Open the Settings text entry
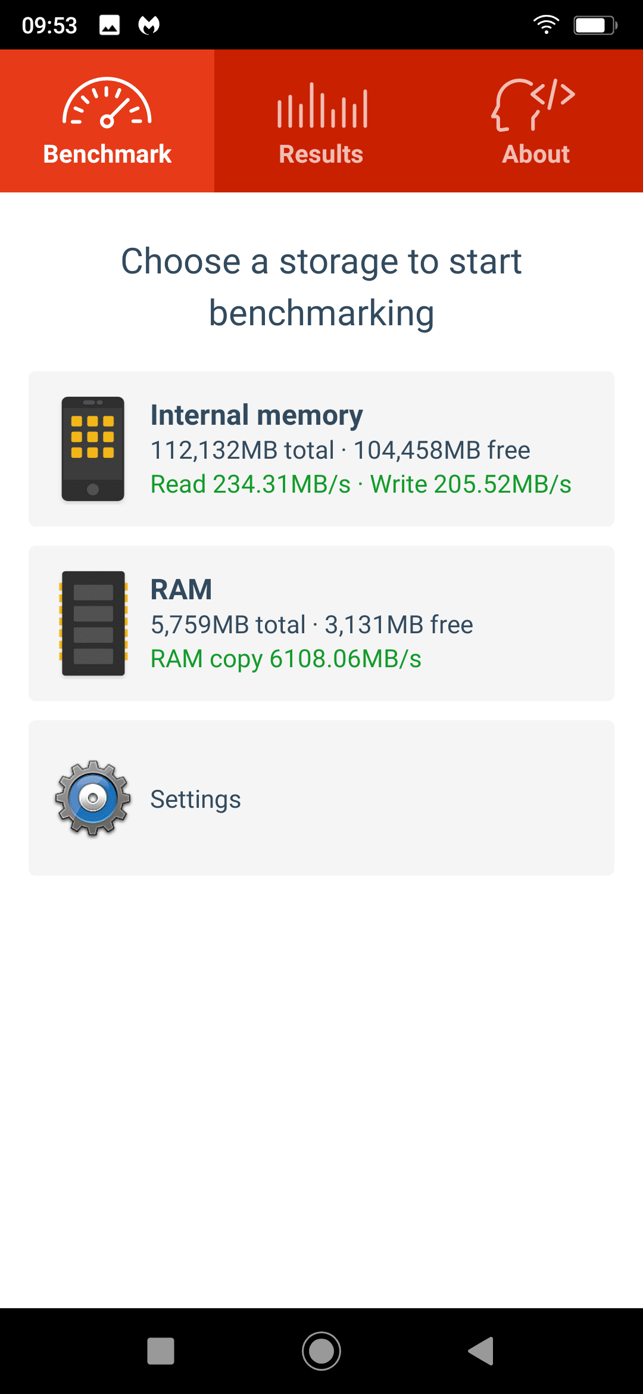Image resolution: width=643 pixels, height=1394 pixels. point(195,799)
